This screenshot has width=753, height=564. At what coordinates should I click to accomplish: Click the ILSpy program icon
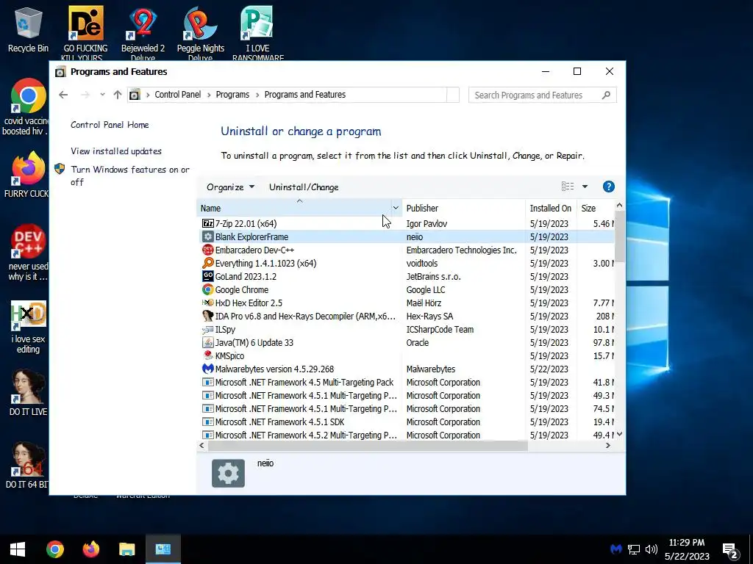tap(207, 330)
